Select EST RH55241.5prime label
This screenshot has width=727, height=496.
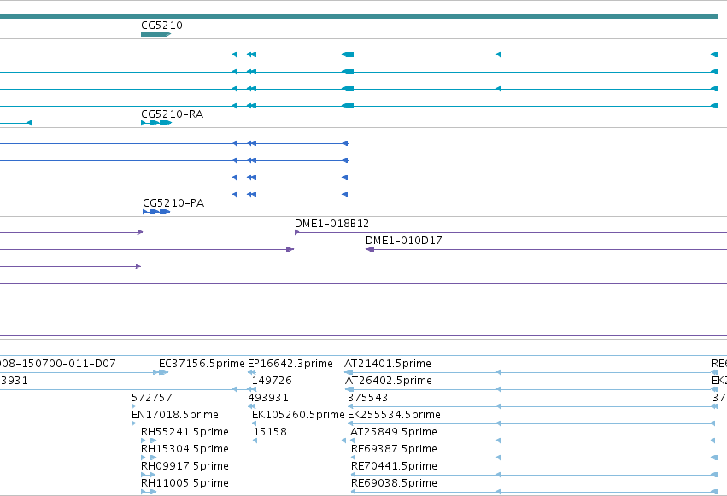pos(185,432)
